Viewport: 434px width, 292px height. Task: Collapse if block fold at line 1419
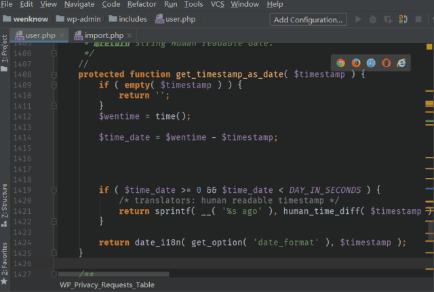[54, 190]
